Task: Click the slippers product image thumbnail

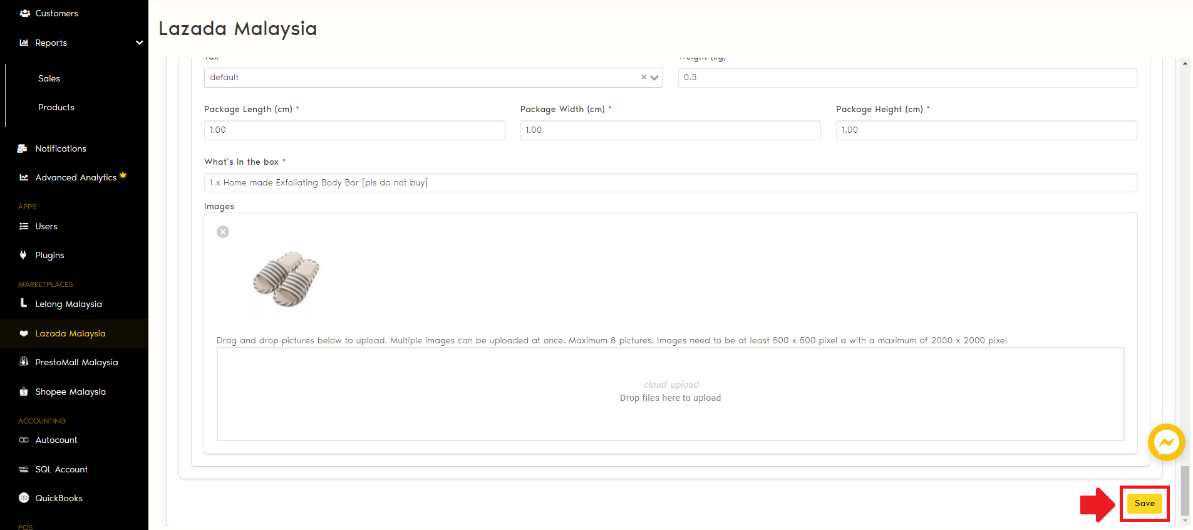Action: [286, 279]
